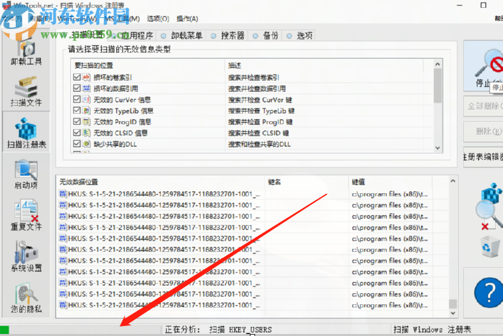503x336 pixels.
Task: Open the 重复文件 duplicate files tool
Action: click(27, 215)
